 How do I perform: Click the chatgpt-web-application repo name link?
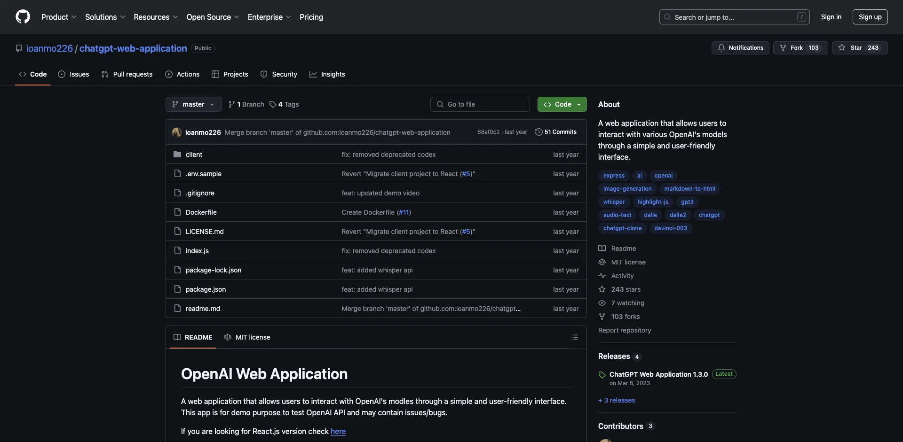pos(133,48)
